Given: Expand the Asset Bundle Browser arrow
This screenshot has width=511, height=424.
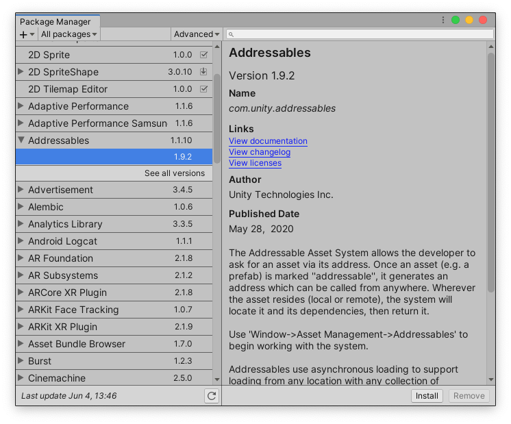Looking at the screenshot, I should pyautogui.click(x=21, y=343).
